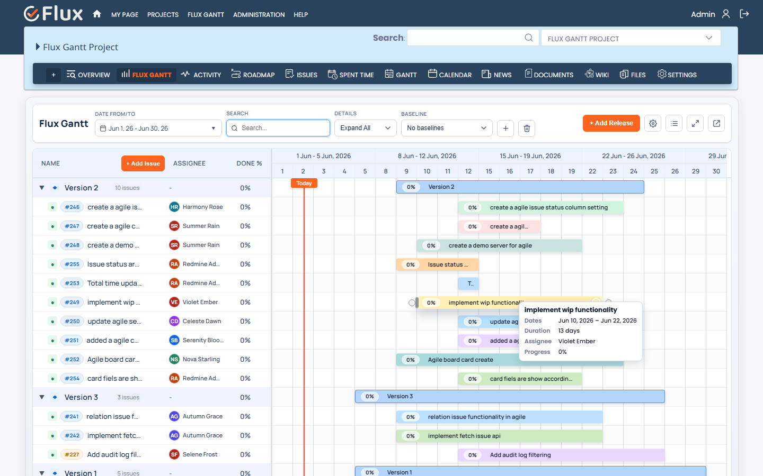The height and width of the screenshot is (476, 763).
Task: Click the ASSIGNEE column header
Action: click(189, 163)
